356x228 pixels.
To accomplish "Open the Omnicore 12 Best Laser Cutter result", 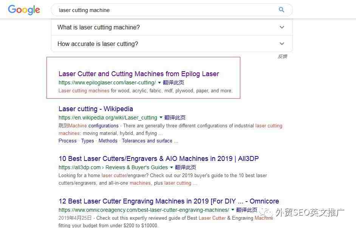I will click(x=169, y=201).
